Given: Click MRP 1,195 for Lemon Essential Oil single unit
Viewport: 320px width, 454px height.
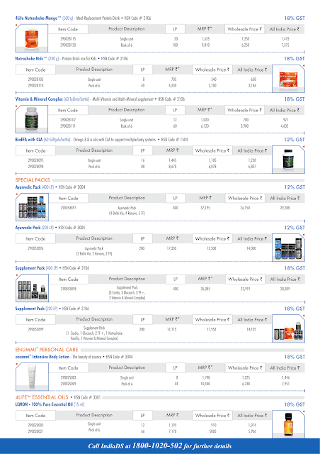Looking at the screenshot, I should click(x=172, y=426).
